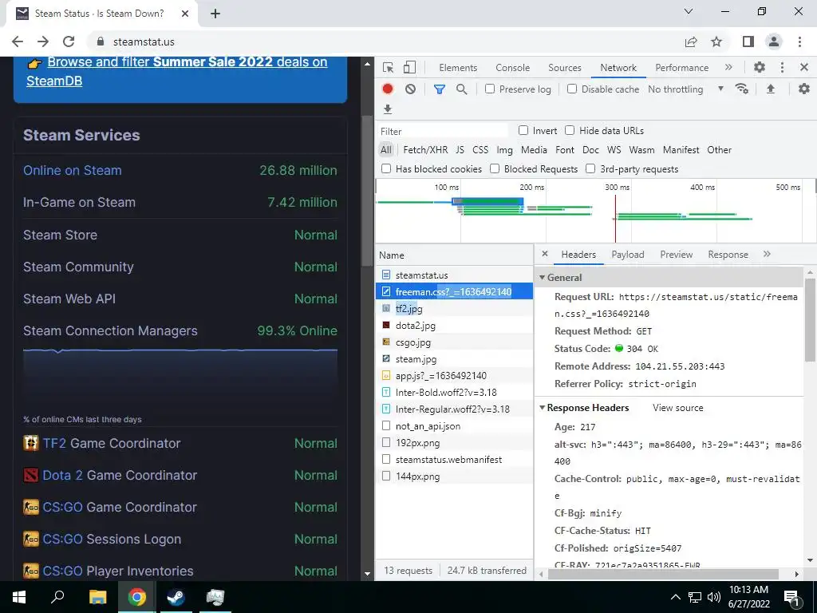
Task: Collapse the Response Headers section
Action: point(543,408)
